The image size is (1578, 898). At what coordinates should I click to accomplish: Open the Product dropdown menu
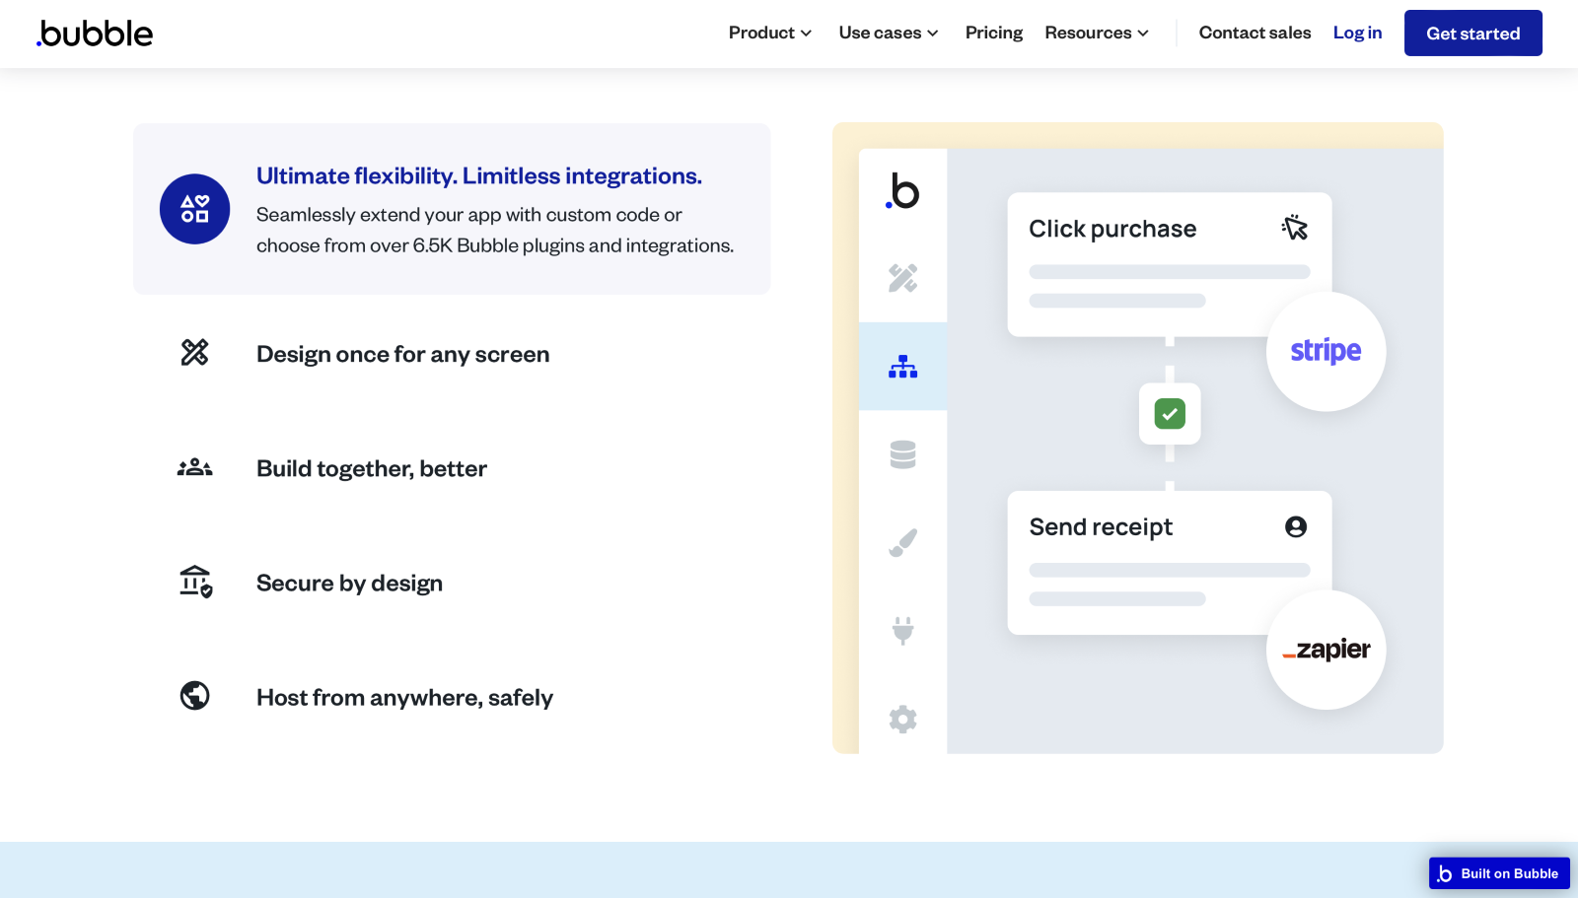tap(770, 33)
